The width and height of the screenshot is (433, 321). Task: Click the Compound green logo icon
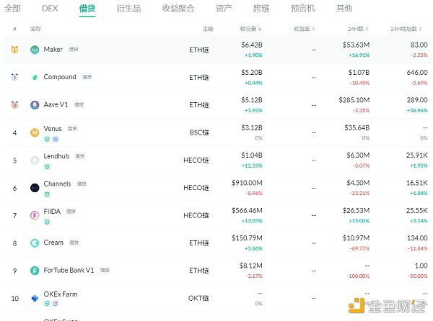(35, 77)
